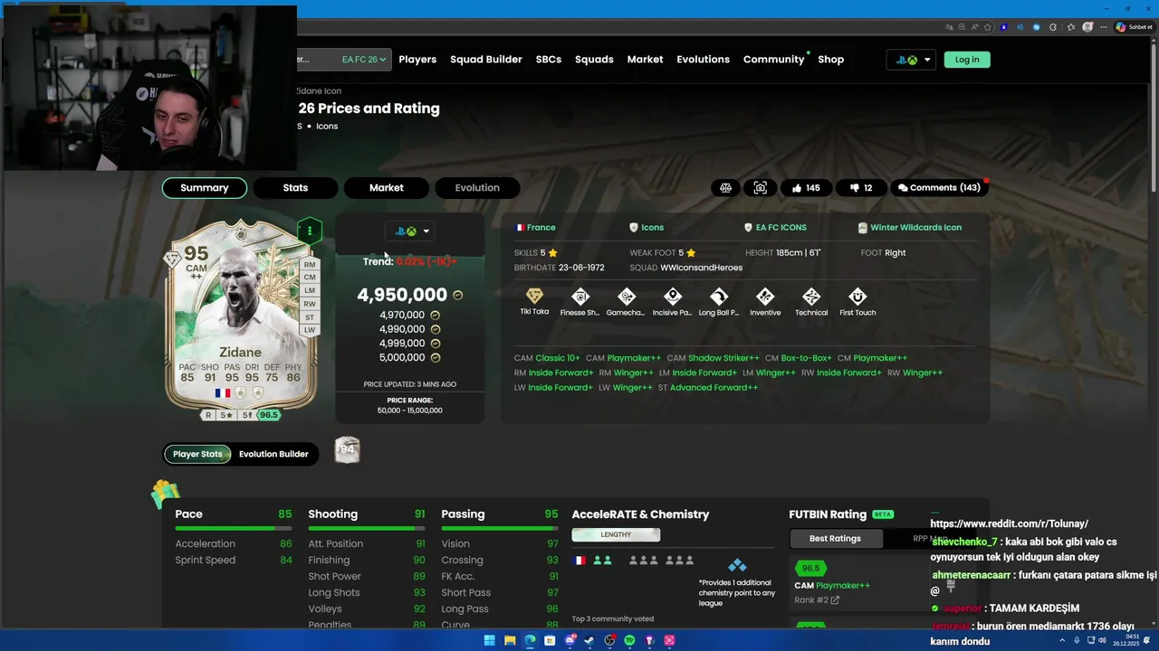
Task: Switch to the Evolution Builder toggle
Action: 273,454
